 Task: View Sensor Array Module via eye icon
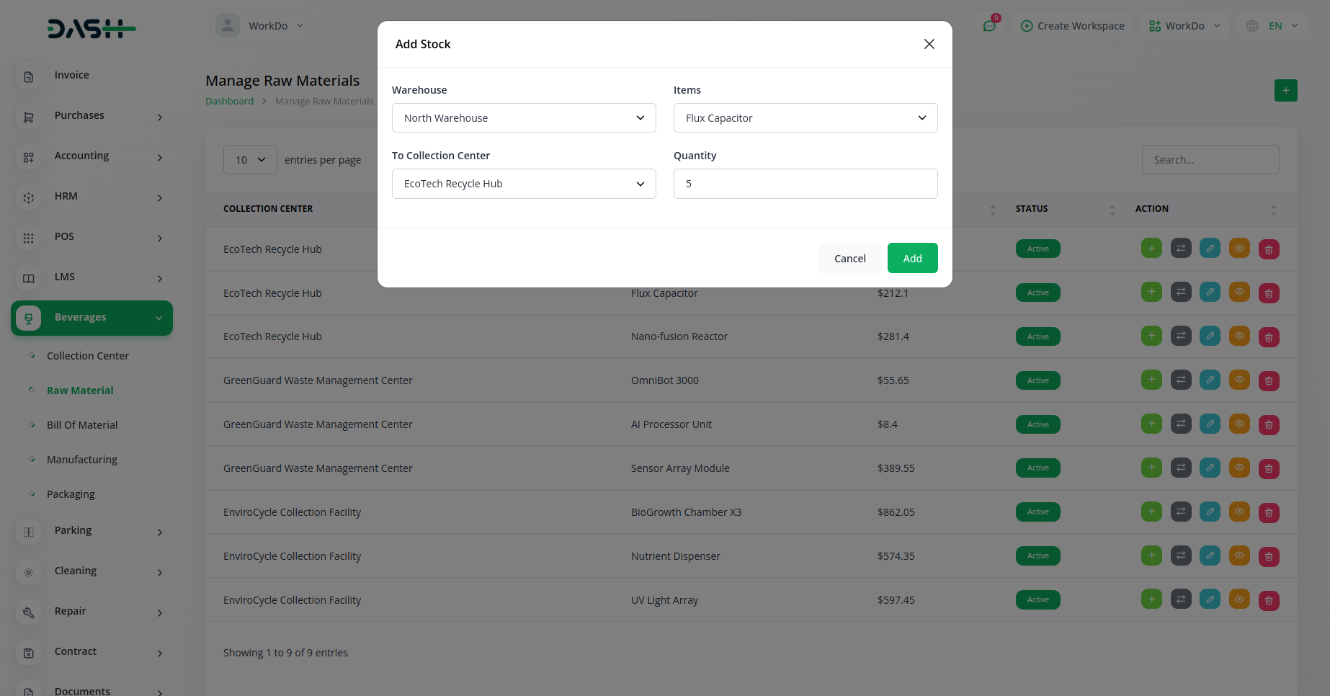[1239, 468]
